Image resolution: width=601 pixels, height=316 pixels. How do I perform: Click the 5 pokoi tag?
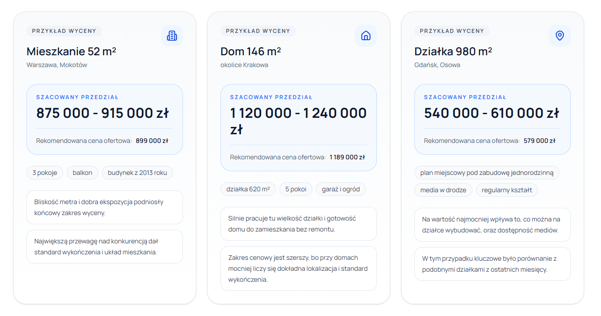tap(296, 189)
